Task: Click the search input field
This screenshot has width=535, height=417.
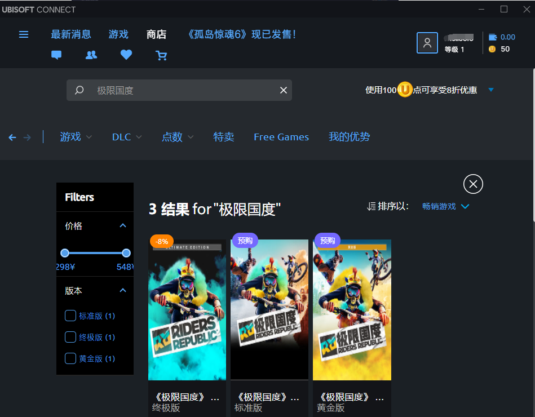Action: click(x=179, y=90)
